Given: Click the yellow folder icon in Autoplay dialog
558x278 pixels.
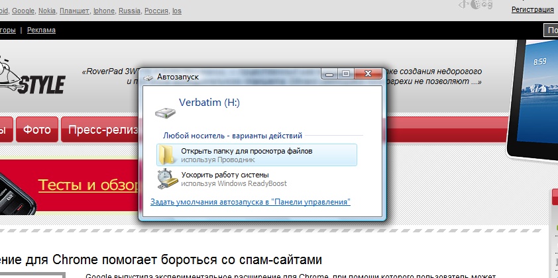Looking at the screenshot, I should pyautogui.click(x=166, y=155).
